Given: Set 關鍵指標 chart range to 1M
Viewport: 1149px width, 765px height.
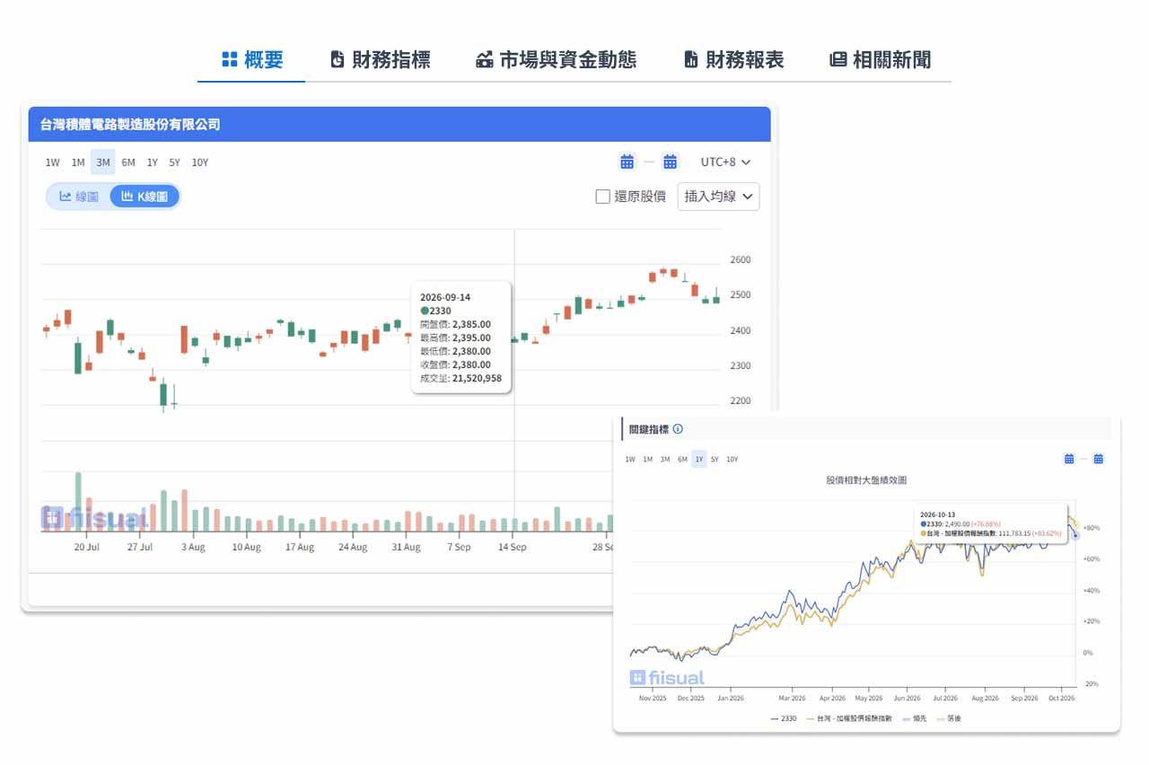Looking at the screenshot, I should (x=647, y=460).
